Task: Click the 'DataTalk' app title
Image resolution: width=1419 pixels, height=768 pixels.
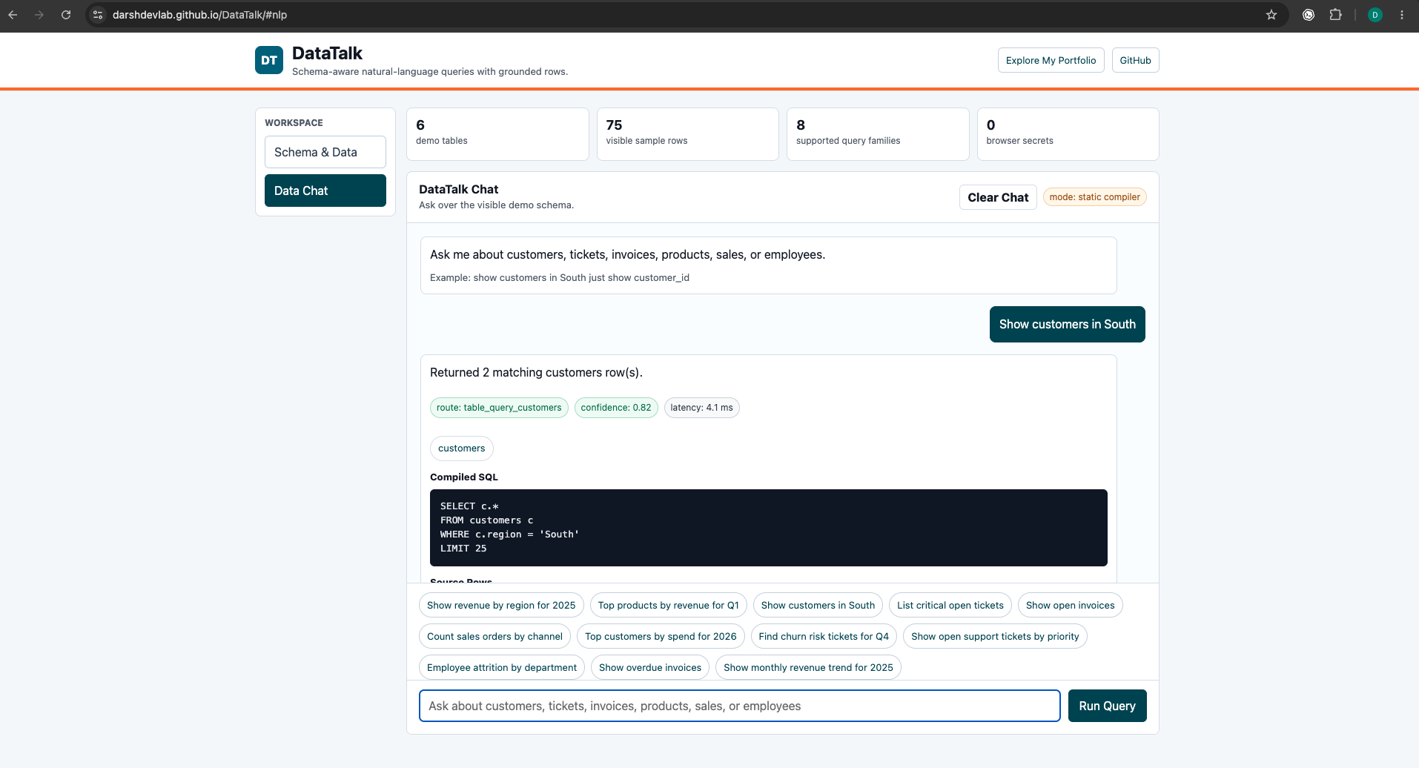Action: 327,53
